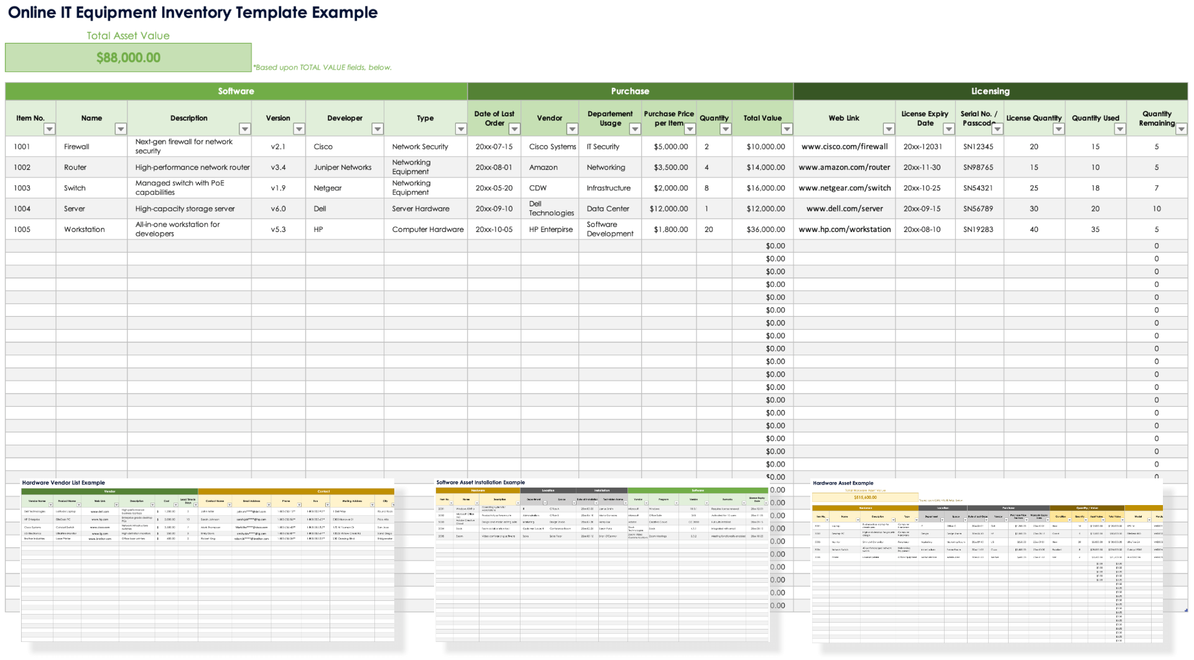The image size is (1194, 660).
Task: Select the Hardware Vendor List Example thumbnail
Action: point(208,560)
